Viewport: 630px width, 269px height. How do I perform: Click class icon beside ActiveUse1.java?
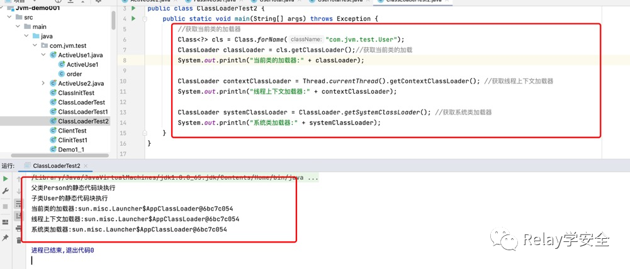coord(53,55)
